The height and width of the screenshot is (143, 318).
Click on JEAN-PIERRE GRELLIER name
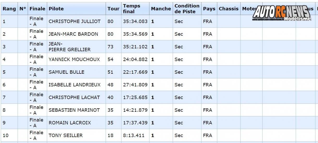coord(70,47)
